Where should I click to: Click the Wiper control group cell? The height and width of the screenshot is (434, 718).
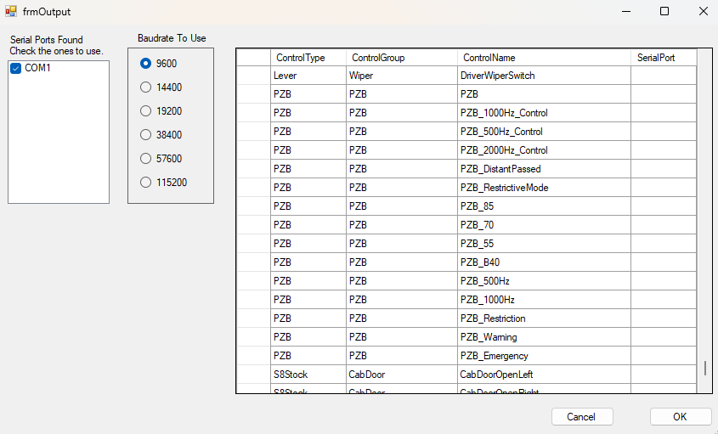[x=402, y=76]
